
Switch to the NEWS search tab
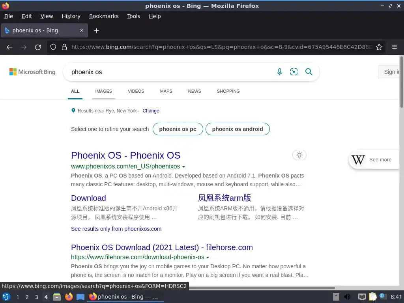point(195,91)
